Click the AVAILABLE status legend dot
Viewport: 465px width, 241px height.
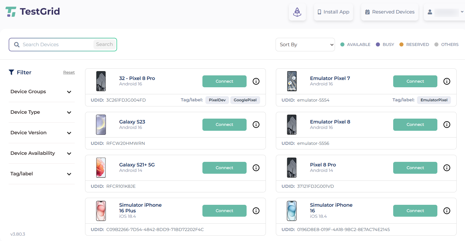(x=343, y=45)
